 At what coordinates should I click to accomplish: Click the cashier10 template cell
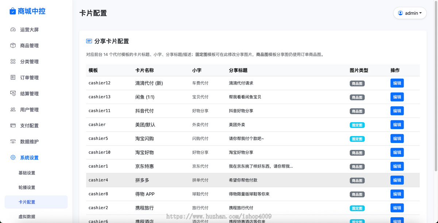tap(99, 152)
